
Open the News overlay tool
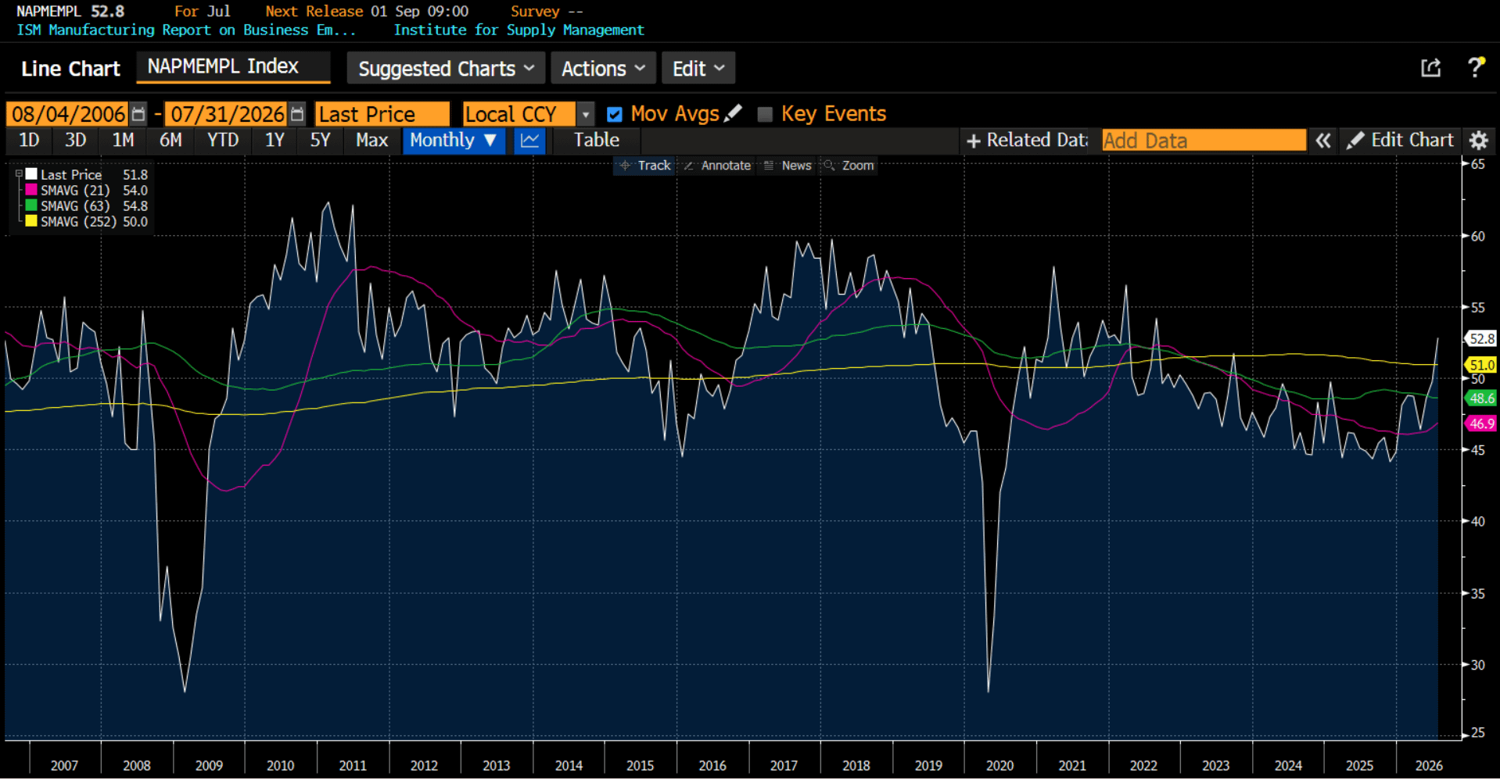click(x=788, y=166)
